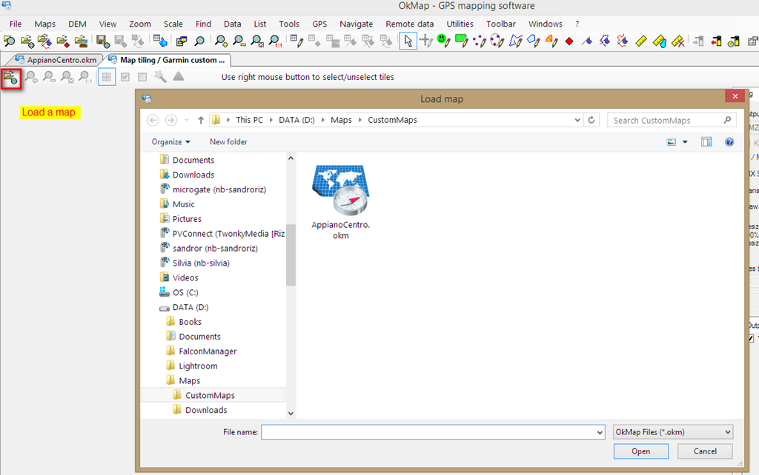Refresh the CustomMaps folder listing

click(591, 120)
